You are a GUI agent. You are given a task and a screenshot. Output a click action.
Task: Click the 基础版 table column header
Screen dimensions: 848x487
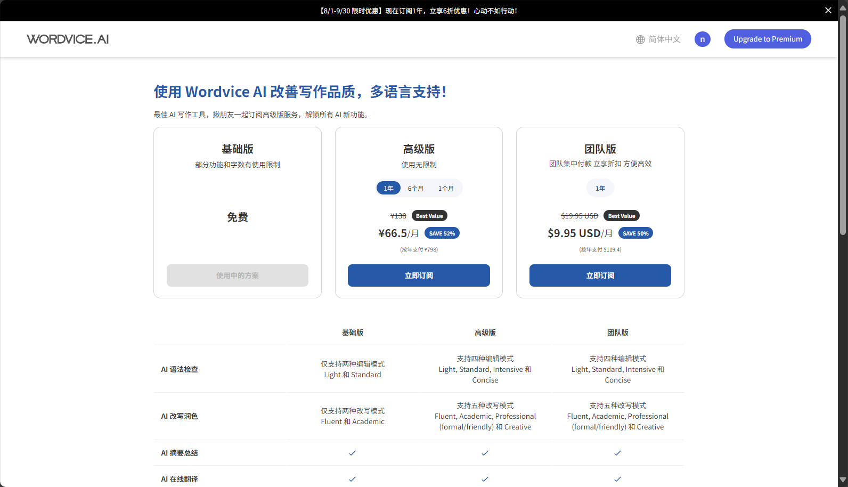tap(353, 332)
